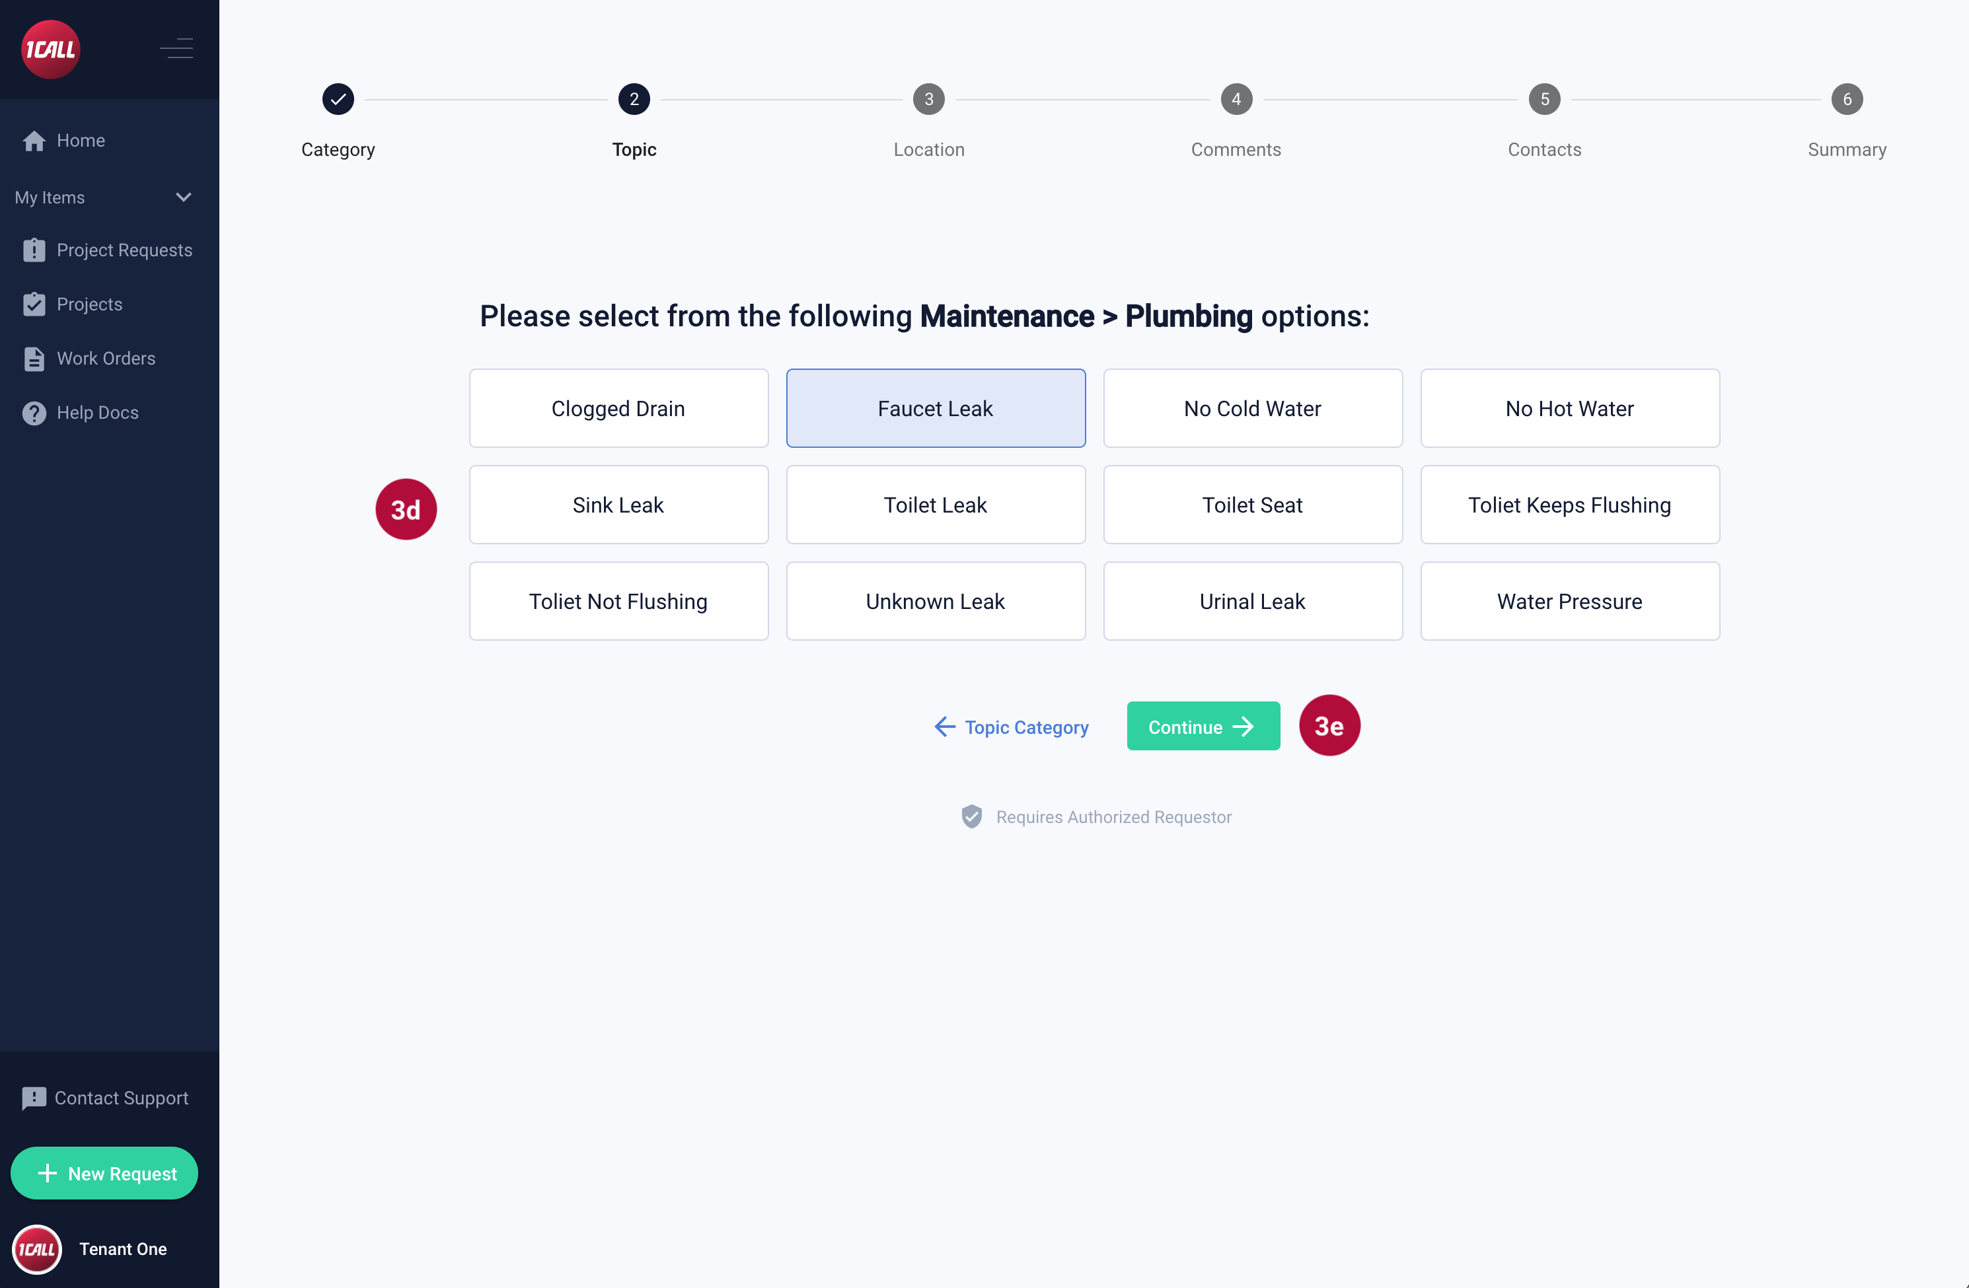1969x1288 pixels.
Task: Open Help Docs question mark icon
Action: [x=34, y=413]
